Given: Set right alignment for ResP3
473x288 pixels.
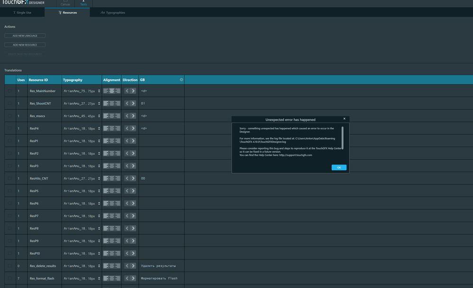Looking at the screenshot, I should [118, 166].
